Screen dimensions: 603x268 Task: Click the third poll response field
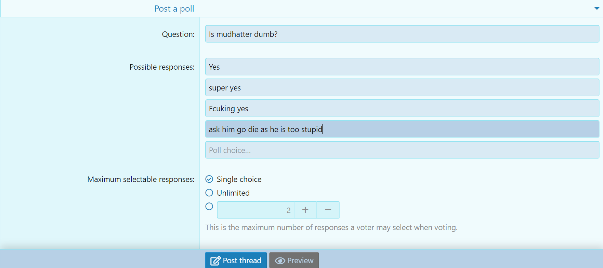pyautogui.click(x=402, y=108)
